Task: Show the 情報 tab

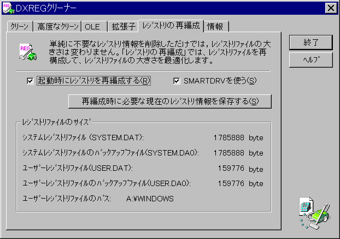Action: [x=216, y=27]
